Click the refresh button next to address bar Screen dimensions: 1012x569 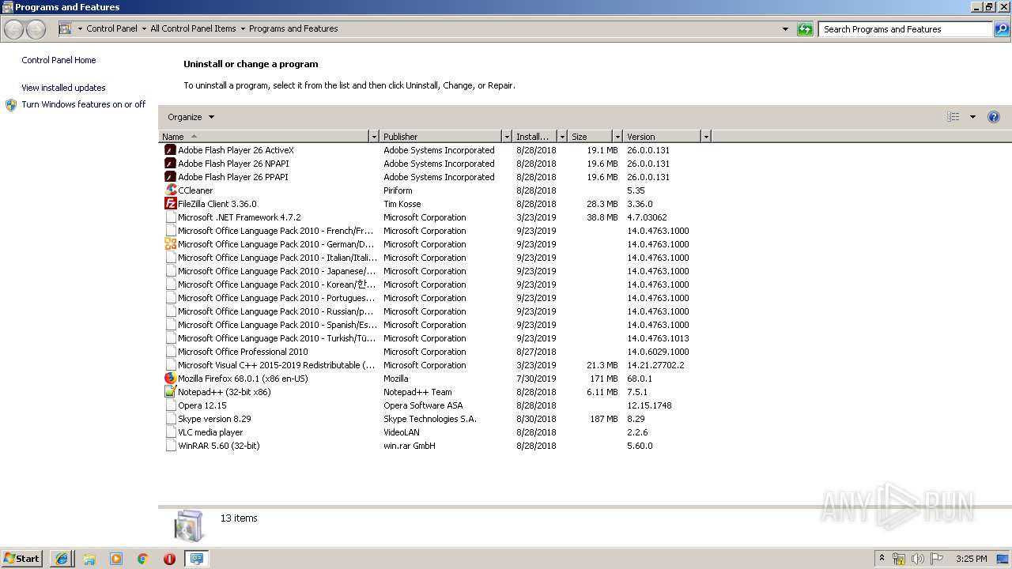click(x=805, y=29)
